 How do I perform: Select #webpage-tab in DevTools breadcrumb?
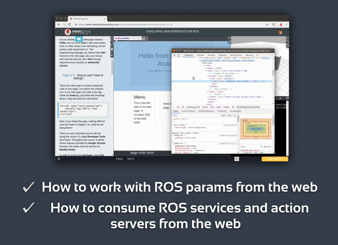[x=193, y=107]
